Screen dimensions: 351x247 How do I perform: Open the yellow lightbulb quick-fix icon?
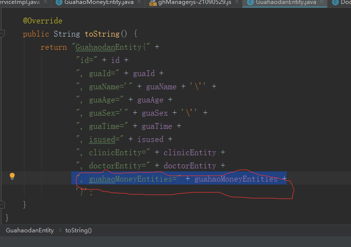[12, 176]
